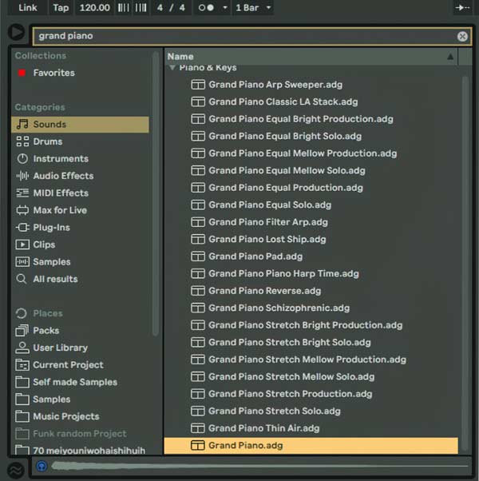Click the second phase nudge up icon
This screenshot has width=479, height=481.
tap(141, 7)
